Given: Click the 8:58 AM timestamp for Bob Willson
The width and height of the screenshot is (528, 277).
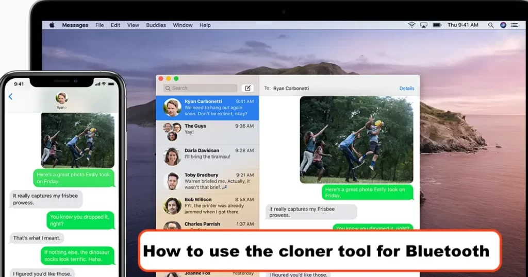Looking at the screenshot, I should click(x=244, y=200).
